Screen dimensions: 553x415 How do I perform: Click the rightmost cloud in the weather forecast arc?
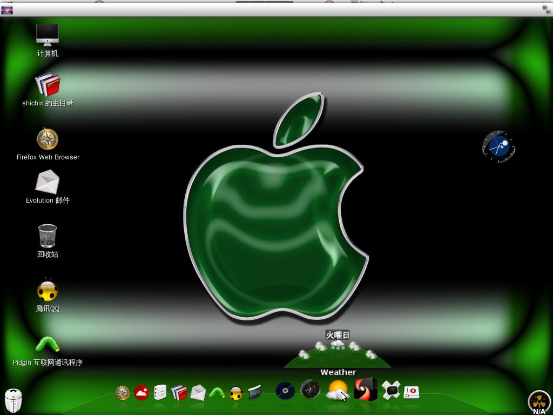coord(371,354)
